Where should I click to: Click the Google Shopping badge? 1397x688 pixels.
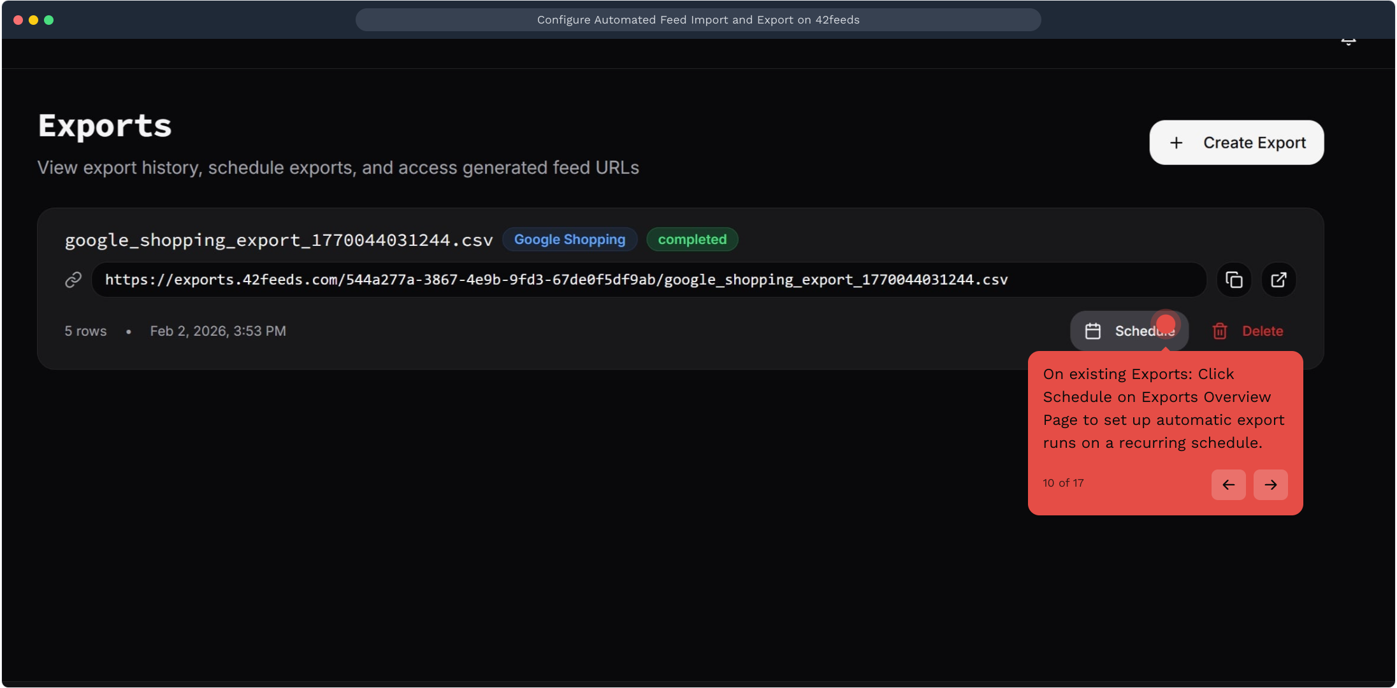pyautogui.click(x=570, y=240)
